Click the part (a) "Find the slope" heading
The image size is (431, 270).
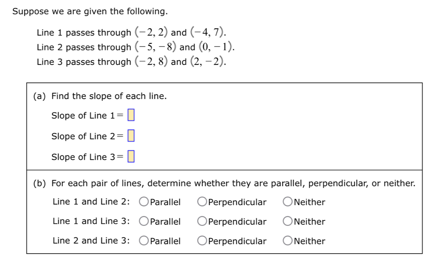[100, 96]
